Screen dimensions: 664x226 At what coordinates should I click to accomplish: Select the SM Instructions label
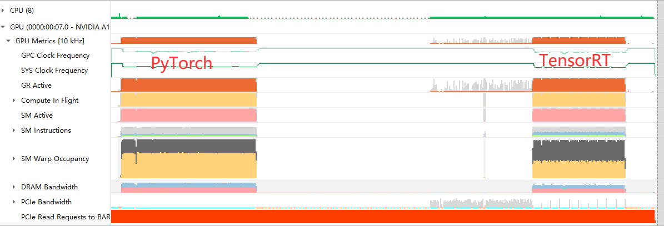coord(46,130)
